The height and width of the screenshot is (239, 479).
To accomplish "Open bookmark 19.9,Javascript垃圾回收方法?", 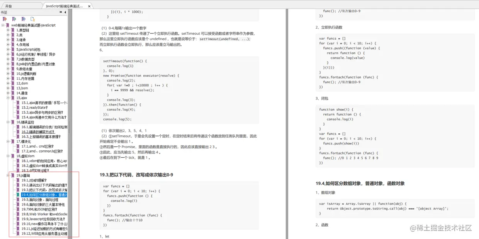I will [43, 219].
